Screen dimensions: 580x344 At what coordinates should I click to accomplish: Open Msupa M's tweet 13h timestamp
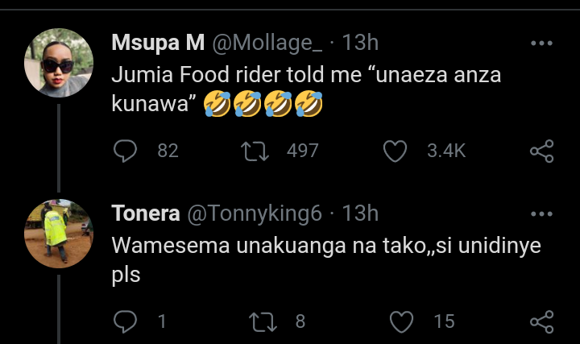click(360, 42)
